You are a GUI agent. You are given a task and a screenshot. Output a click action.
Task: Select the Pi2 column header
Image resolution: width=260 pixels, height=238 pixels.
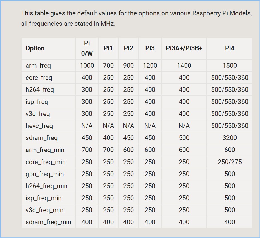128,48
